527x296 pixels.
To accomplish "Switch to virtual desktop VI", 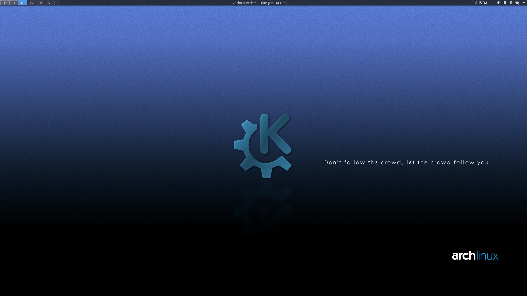I will click(50, 3).
